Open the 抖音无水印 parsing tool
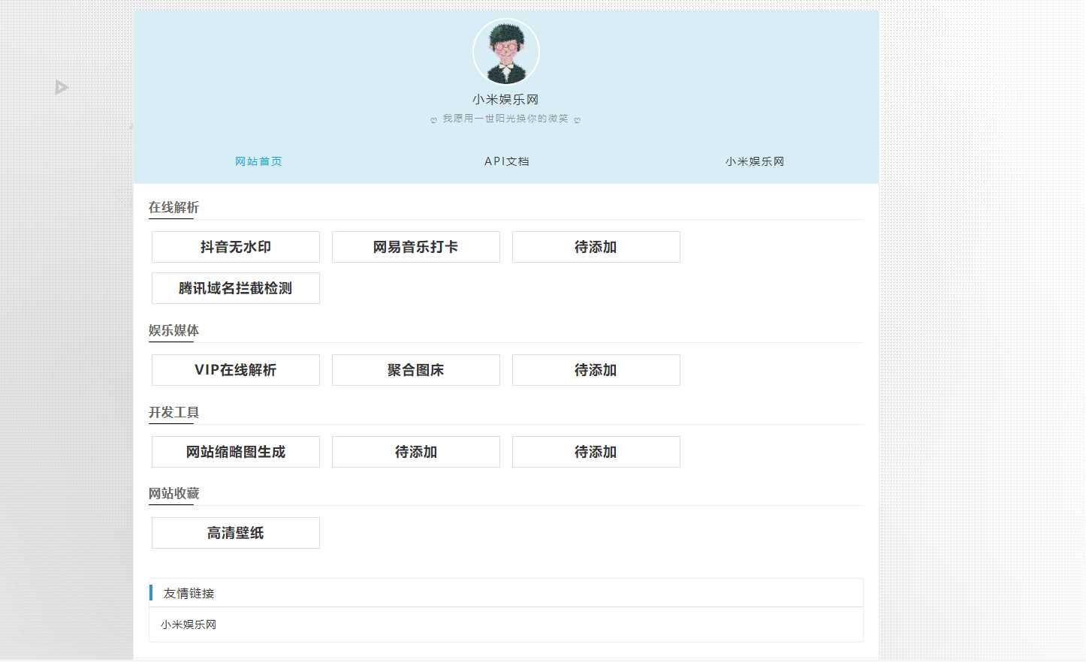The width and height of the screenshot is (1086, 662). [x=235, y=247]
